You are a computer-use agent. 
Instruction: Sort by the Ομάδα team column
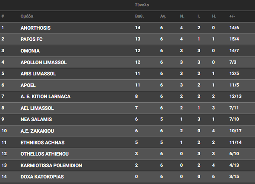[27, 16]
